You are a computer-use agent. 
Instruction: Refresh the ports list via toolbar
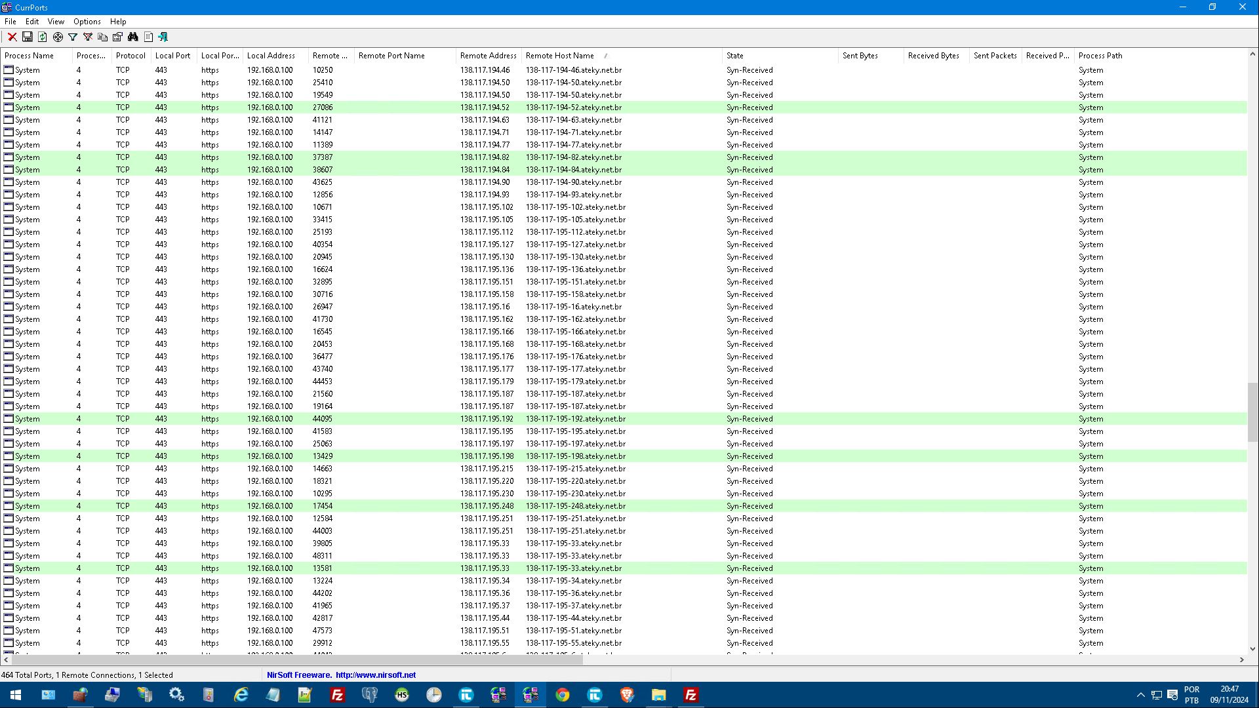(x=43, y=37)
